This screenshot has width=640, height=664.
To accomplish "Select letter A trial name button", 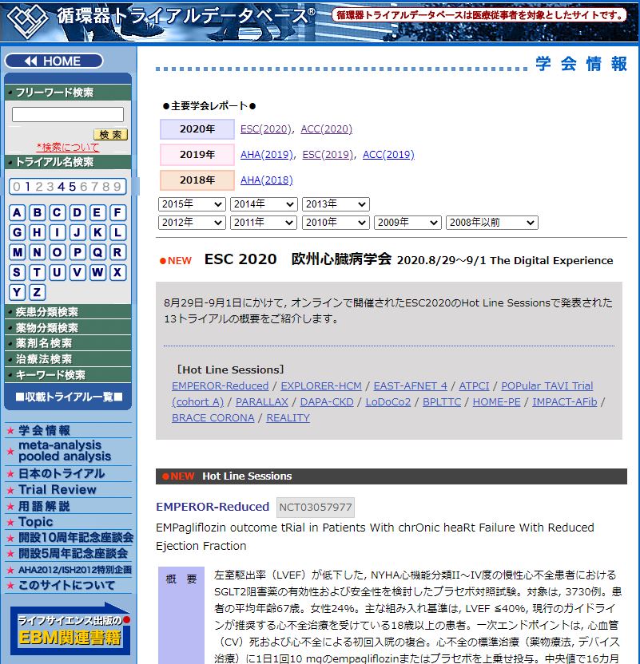I will [x=17, y=212].
